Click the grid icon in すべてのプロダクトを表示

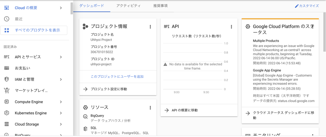tap(7, 30)
